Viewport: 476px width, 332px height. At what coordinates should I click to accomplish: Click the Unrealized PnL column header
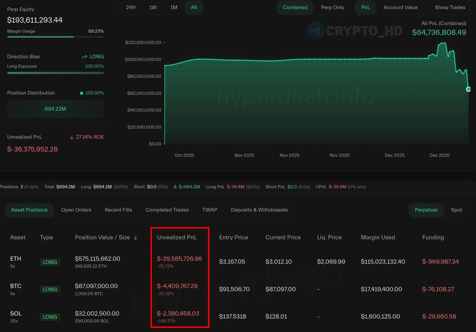point(177,237)
